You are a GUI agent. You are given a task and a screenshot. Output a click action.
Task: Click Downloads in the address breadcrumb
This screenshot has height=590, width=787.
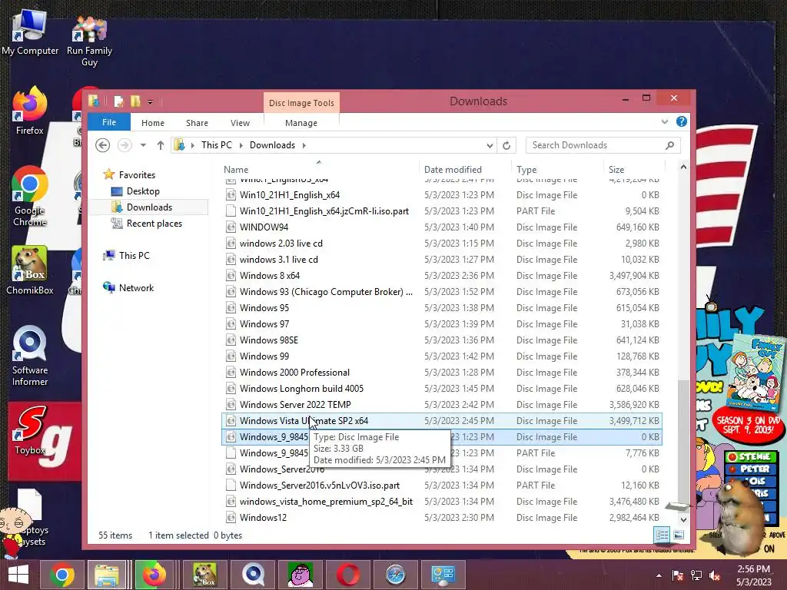[272, 145]
